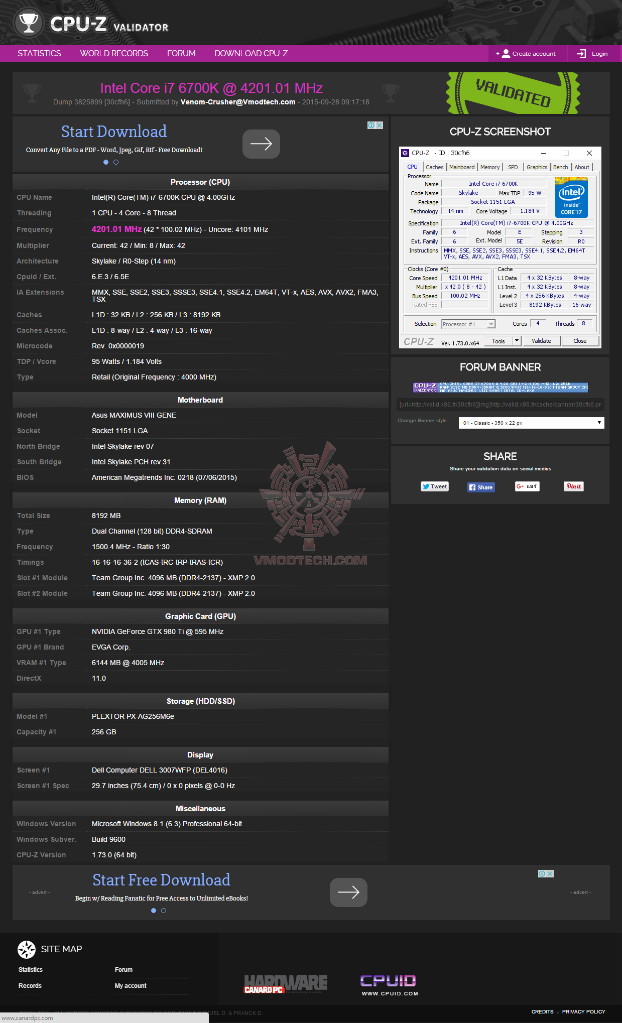
Task: Click the PLEXTOR PX-AG256M6e storage model
Action: (x=133, y=716)
